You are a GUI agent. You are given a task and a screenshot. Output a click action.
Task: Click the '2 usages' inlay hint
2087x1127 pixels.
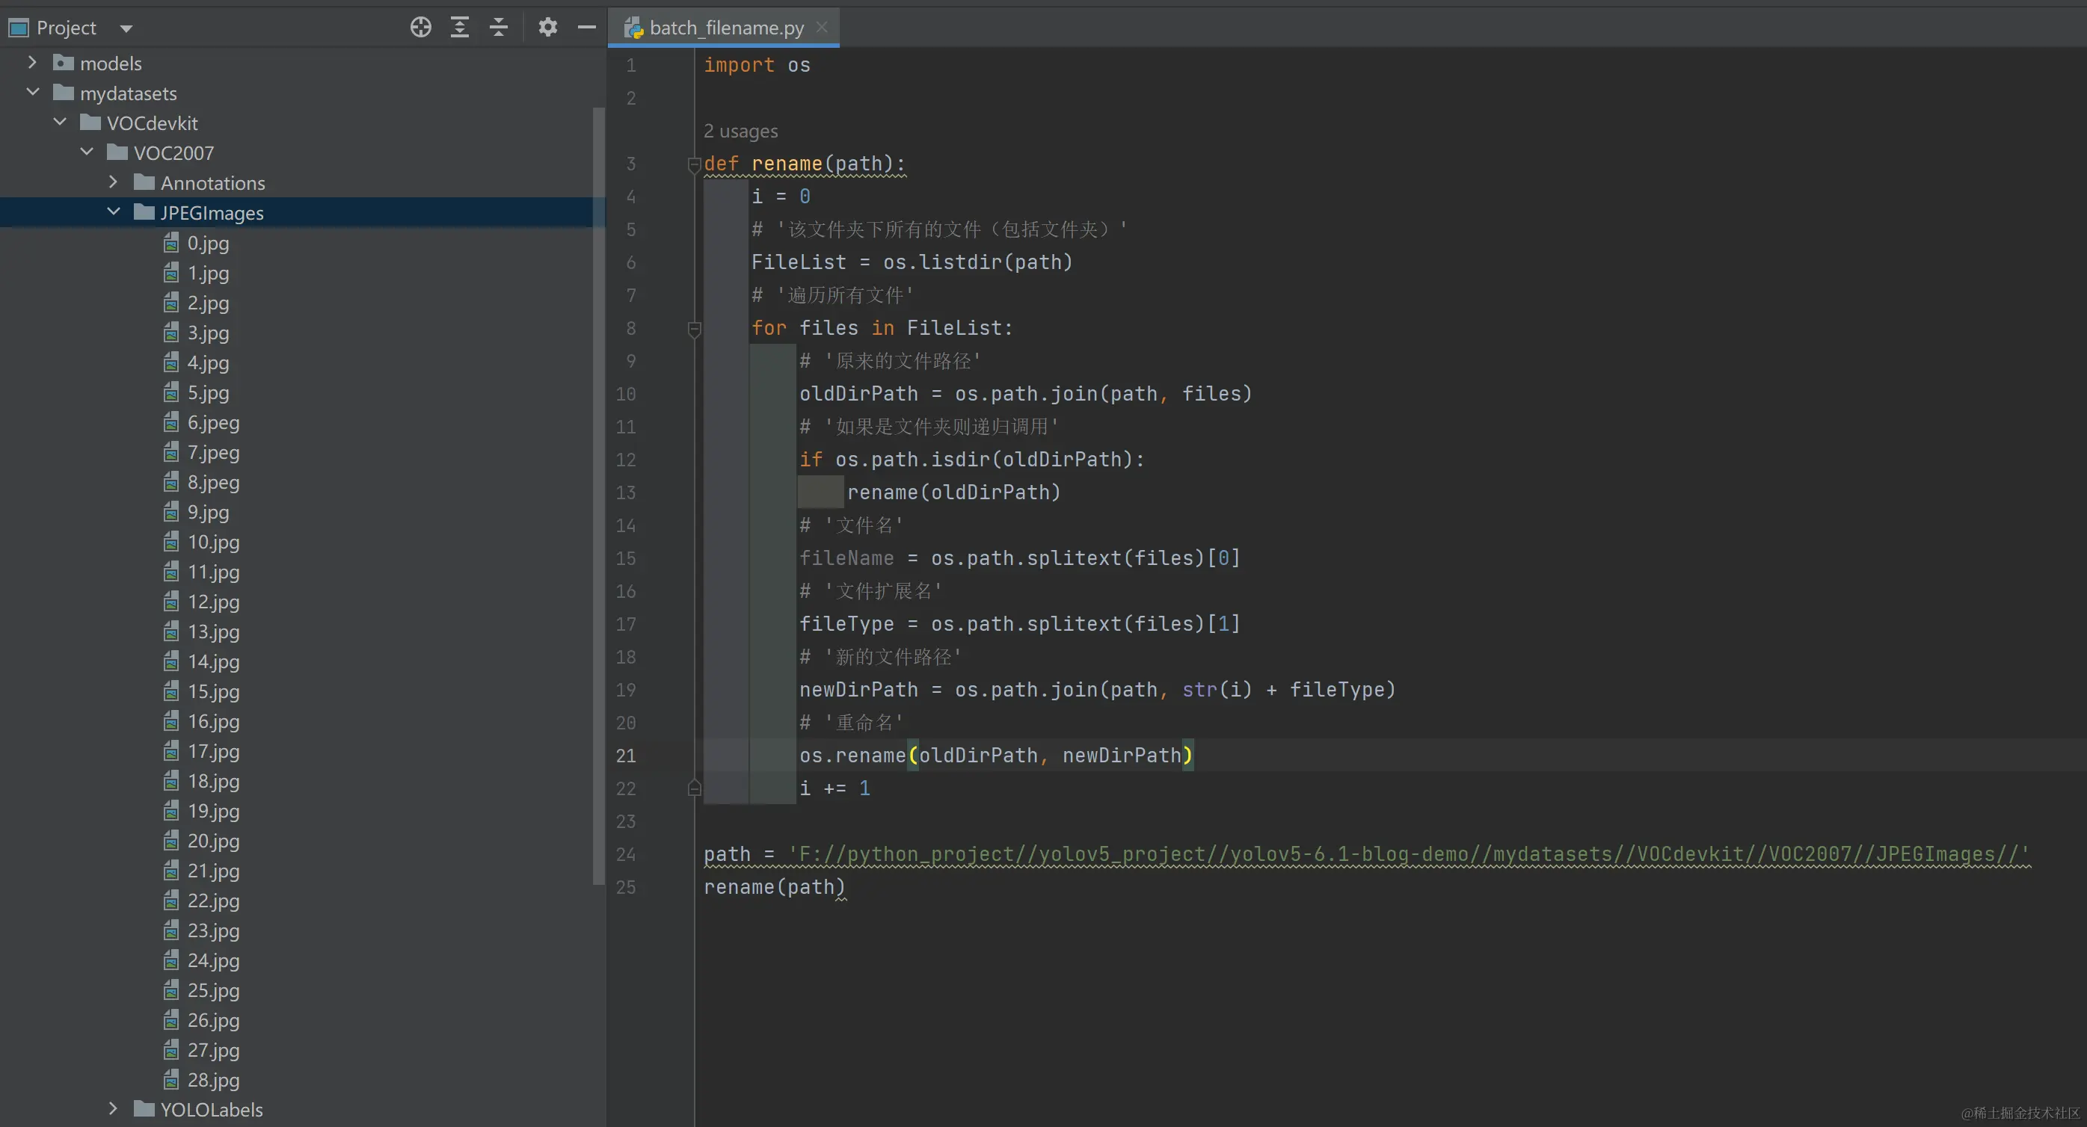740,132
